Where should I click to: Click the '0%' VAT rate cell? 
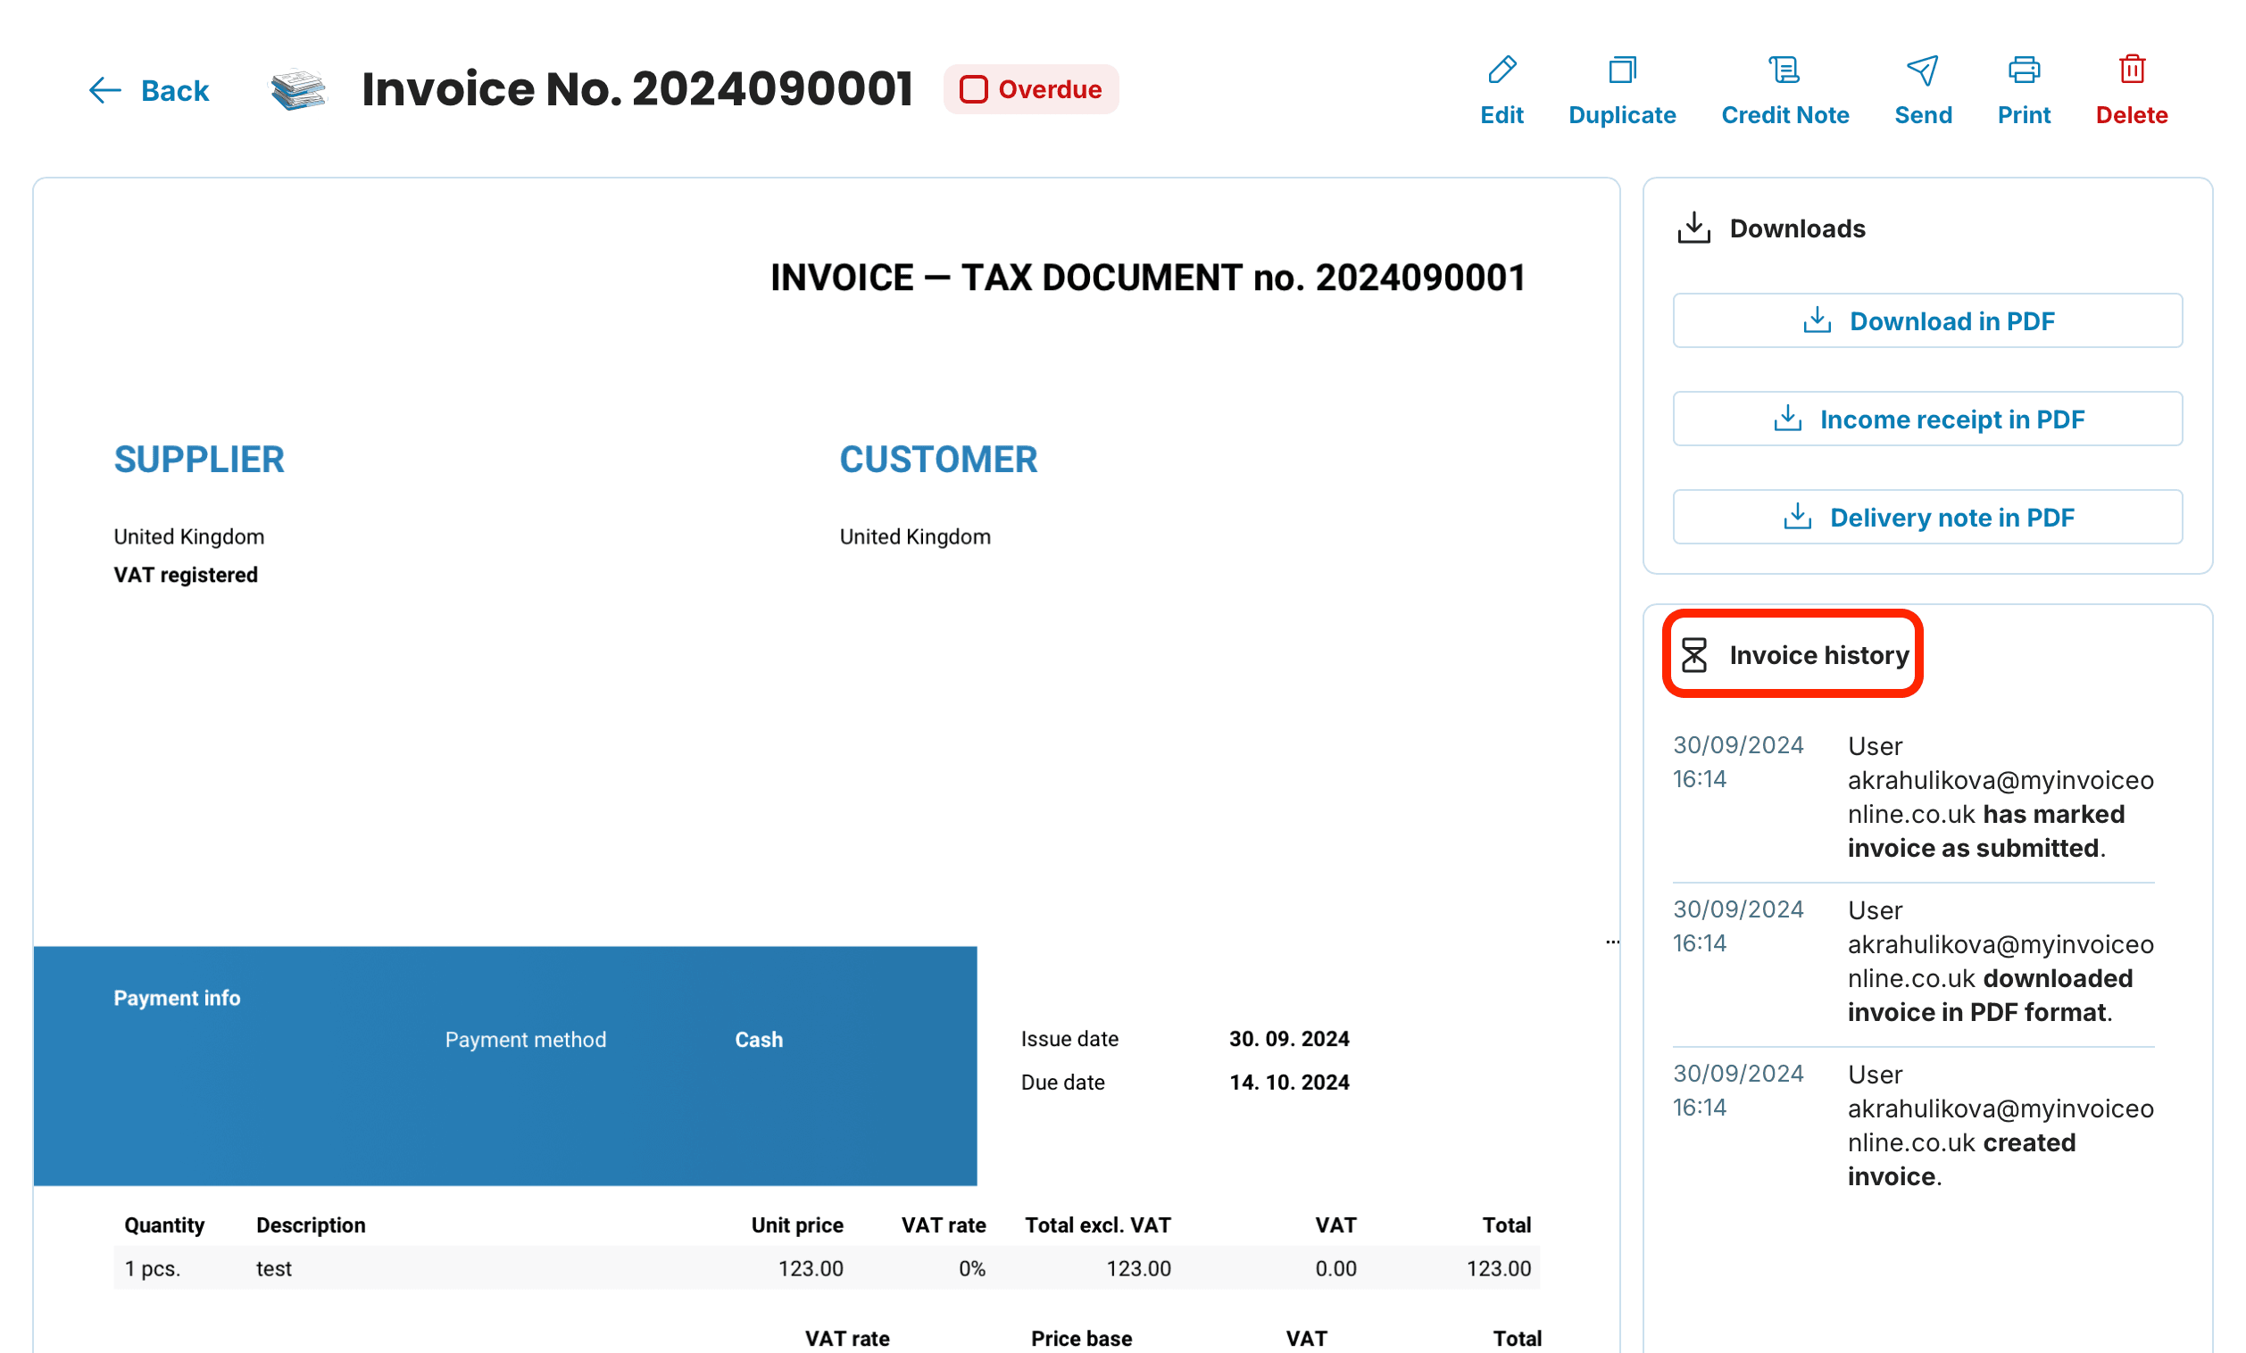[x=971, y=1268]
